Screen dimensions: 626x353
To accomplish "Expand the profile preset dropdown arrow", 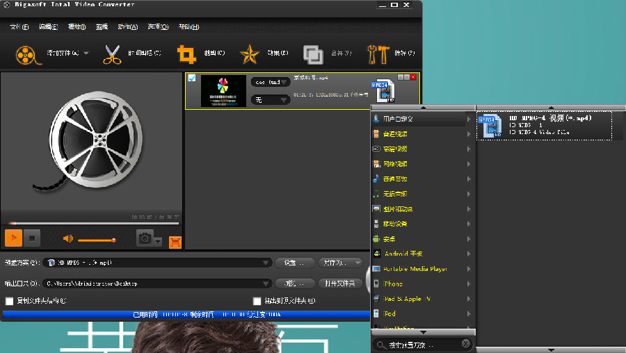I will point(266,263).
